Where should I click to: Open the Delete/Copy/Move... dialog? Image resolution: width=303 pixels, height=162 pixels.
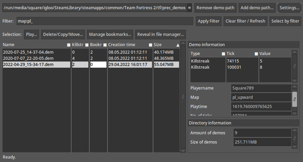pos(63,34)
